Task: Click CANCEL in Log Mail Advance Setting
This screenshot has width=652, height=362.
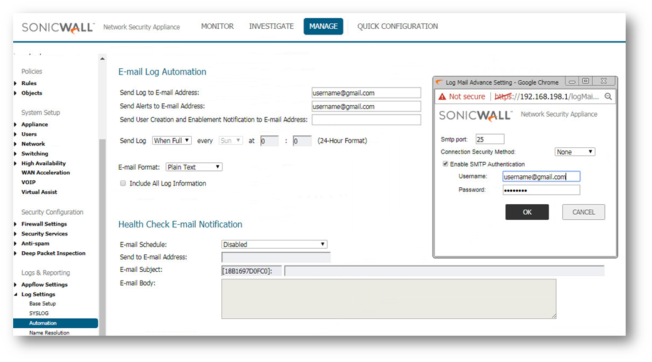Action: 584,212
